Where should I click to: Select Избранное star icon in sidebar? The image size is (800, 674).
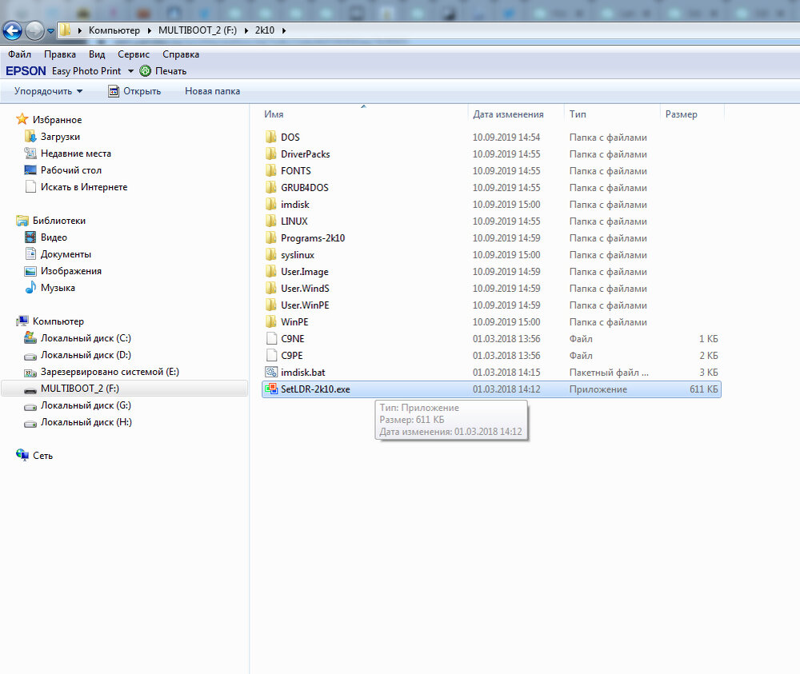[x=22, y=119]
